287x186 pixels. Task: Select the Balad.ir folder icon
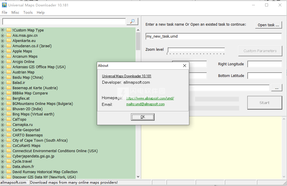pos(9,83)
